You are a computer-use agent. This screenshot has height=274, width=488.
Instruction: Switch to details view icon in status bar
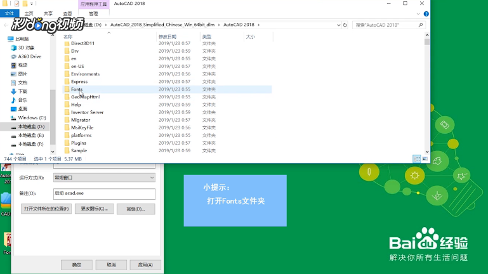pos(416,159)
